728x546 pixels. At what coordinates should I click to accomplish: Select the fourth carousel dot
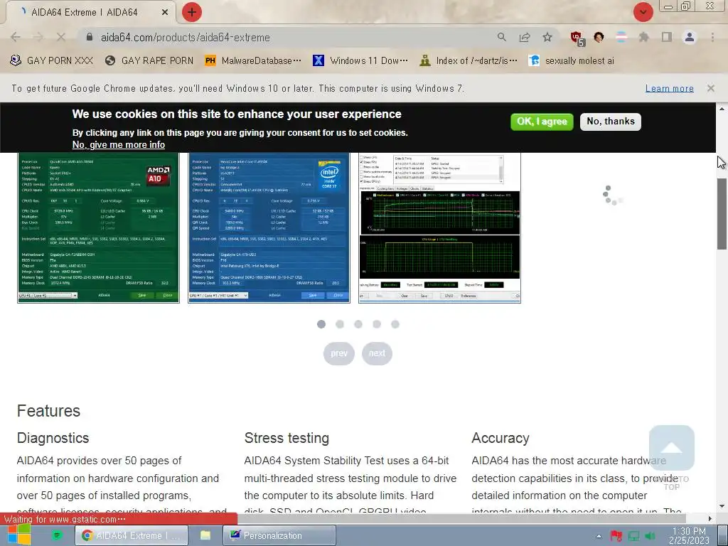point(377,324)
